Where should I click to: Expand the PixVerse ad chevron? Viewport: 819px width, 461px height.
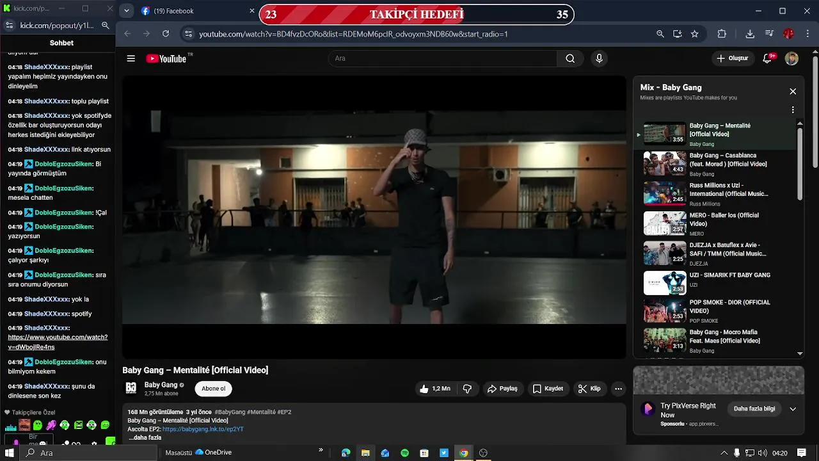793,409
